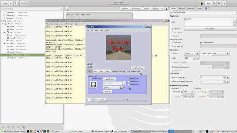This screenshot has width=237, height=133.
Task: Click the floppy disk save icon button
Action: point(93,85)
